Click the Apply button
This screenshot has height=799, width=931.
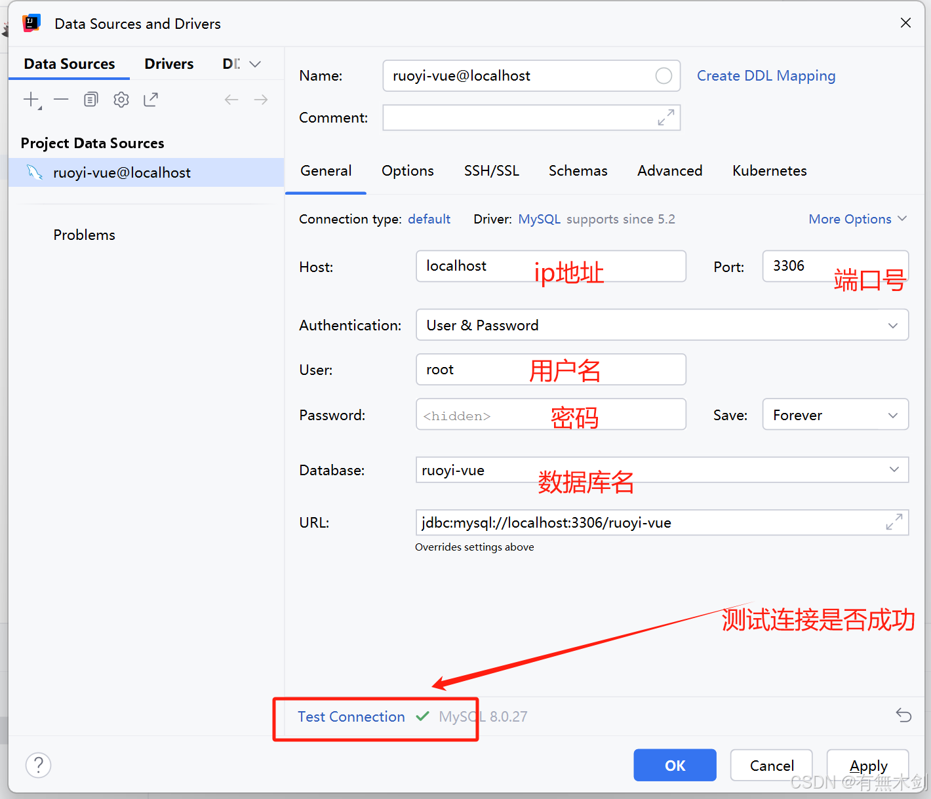tap(868, 766)
